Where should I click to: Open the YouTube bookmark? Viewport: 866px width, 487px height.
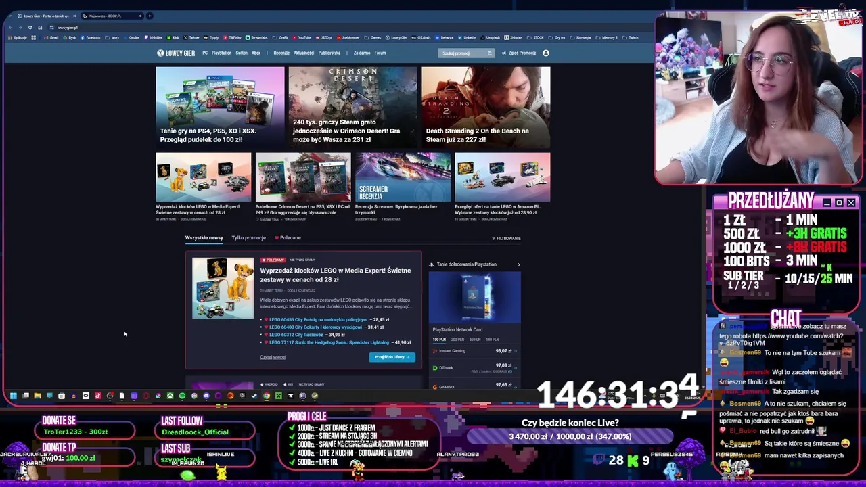point(302,37)
